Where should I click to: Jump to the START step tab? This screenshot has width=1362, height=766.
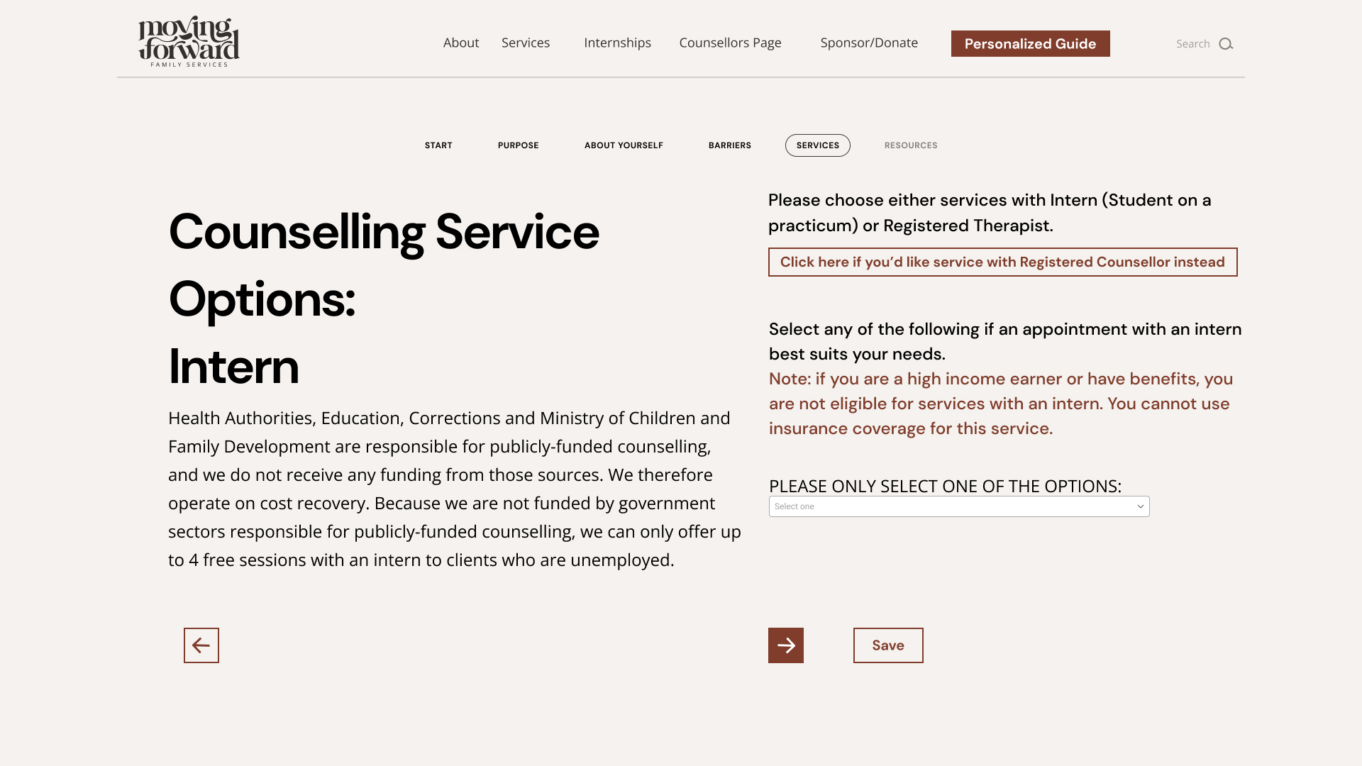[438, 145]
